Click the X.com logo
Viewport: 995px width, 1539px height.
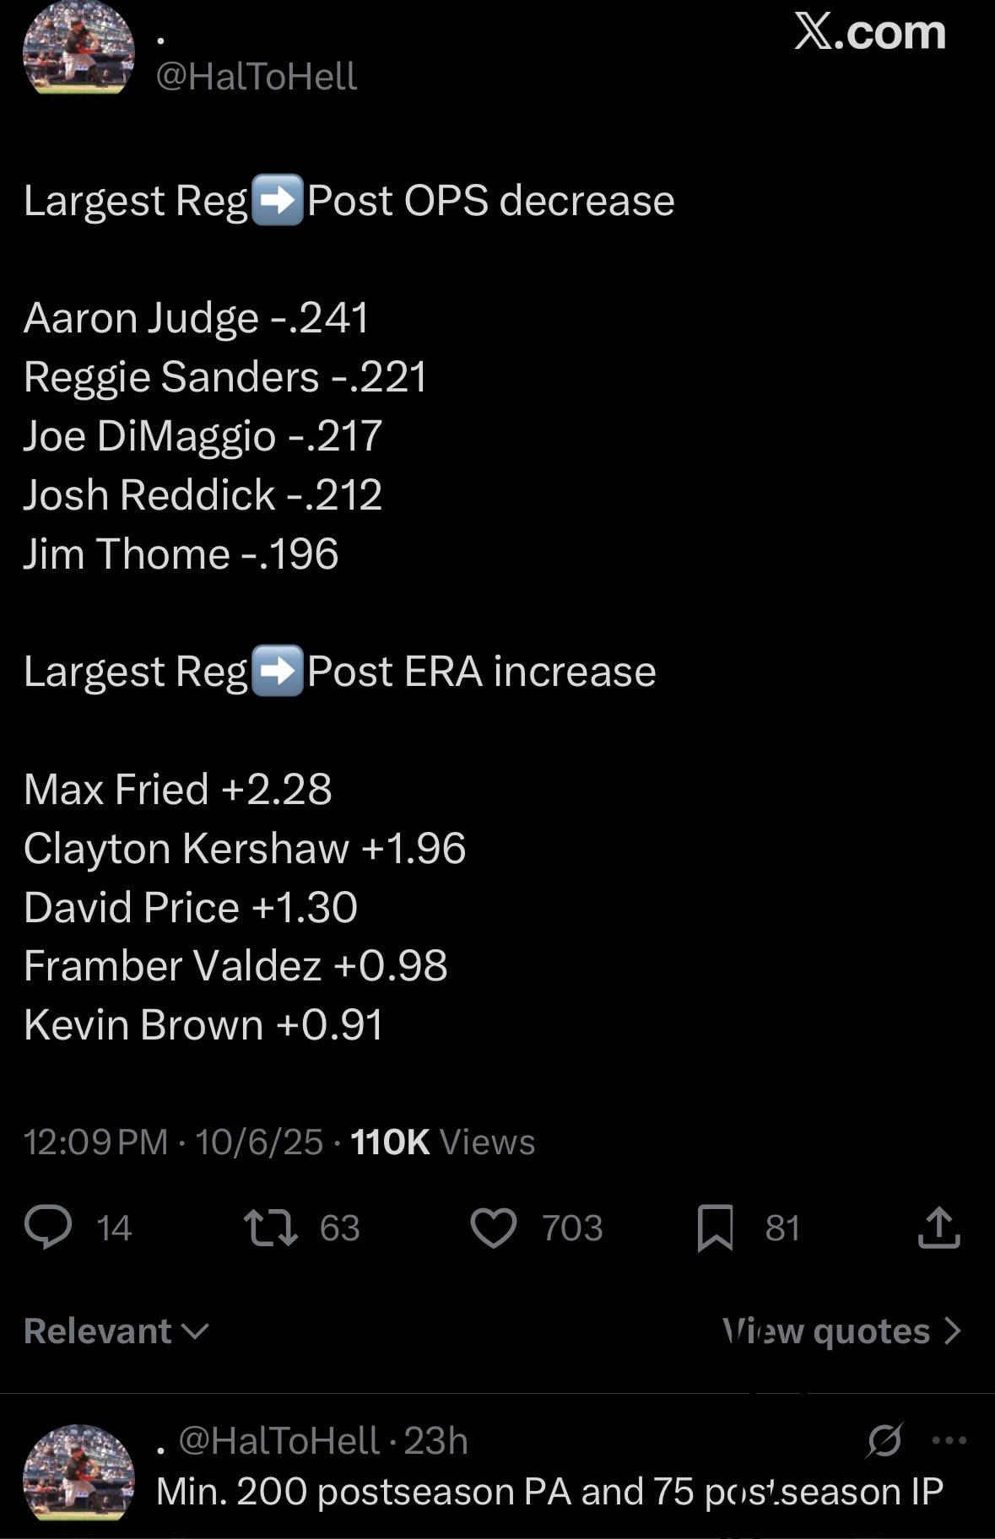coord(869,33)
